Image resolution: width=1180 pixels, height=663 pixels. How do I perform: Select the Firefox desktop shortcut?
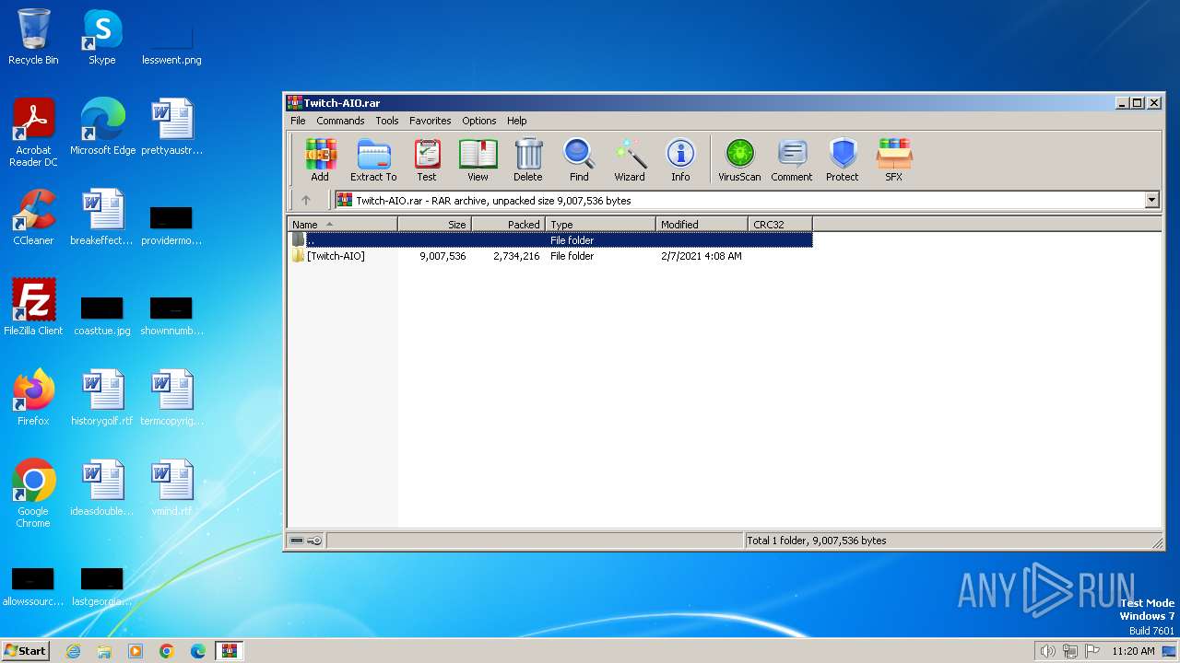[33, 398]
